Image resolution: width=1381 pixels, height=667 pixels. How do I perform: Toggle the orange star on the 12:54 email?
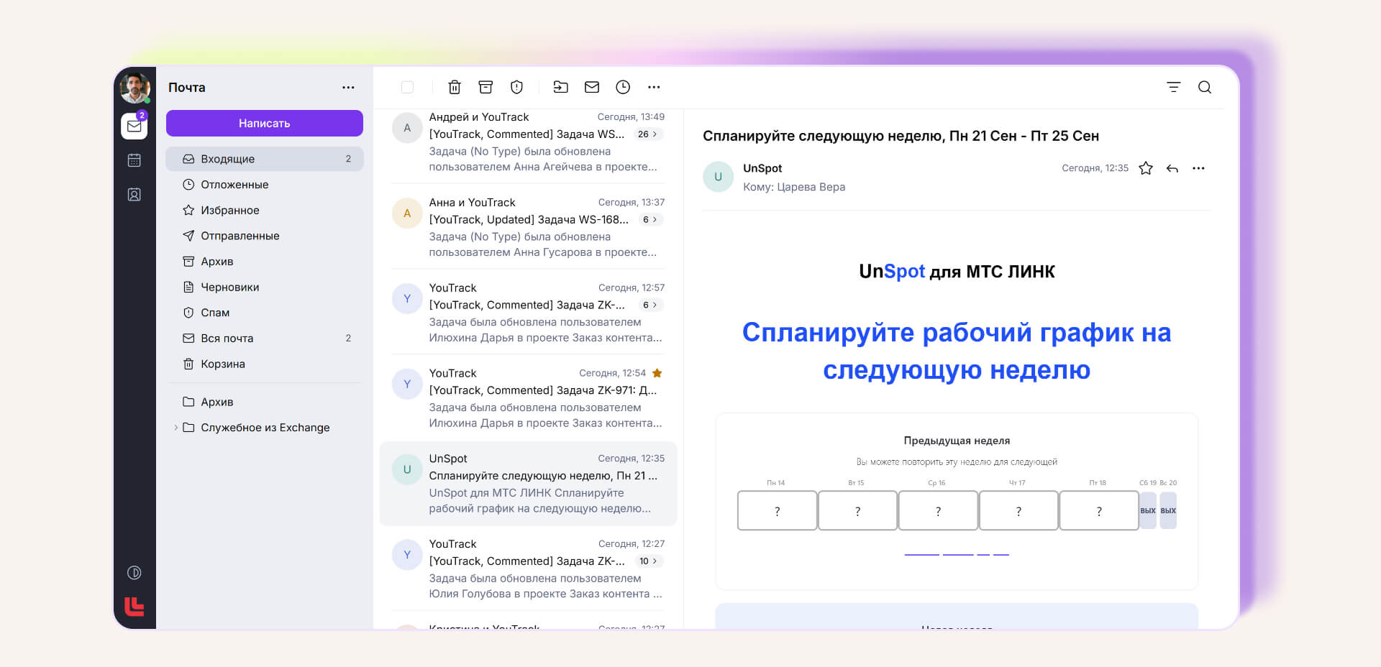pos(657,373)
